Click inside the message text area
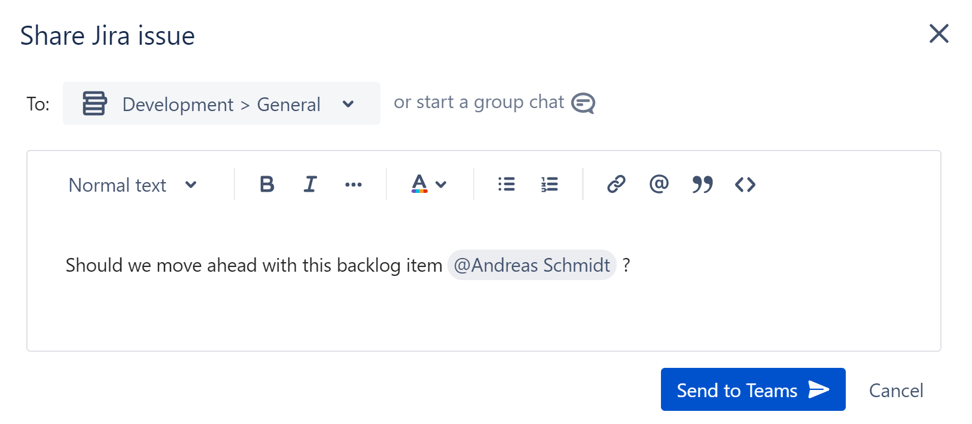Screen dimensions: 972x424 479,311
